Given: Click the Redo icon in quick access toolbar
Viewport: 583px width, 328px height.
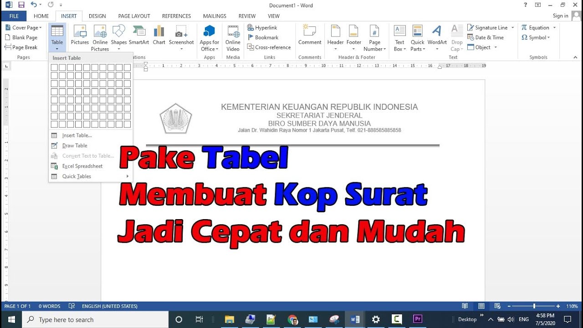Looking at the screenshot, I should click(50, 5).
